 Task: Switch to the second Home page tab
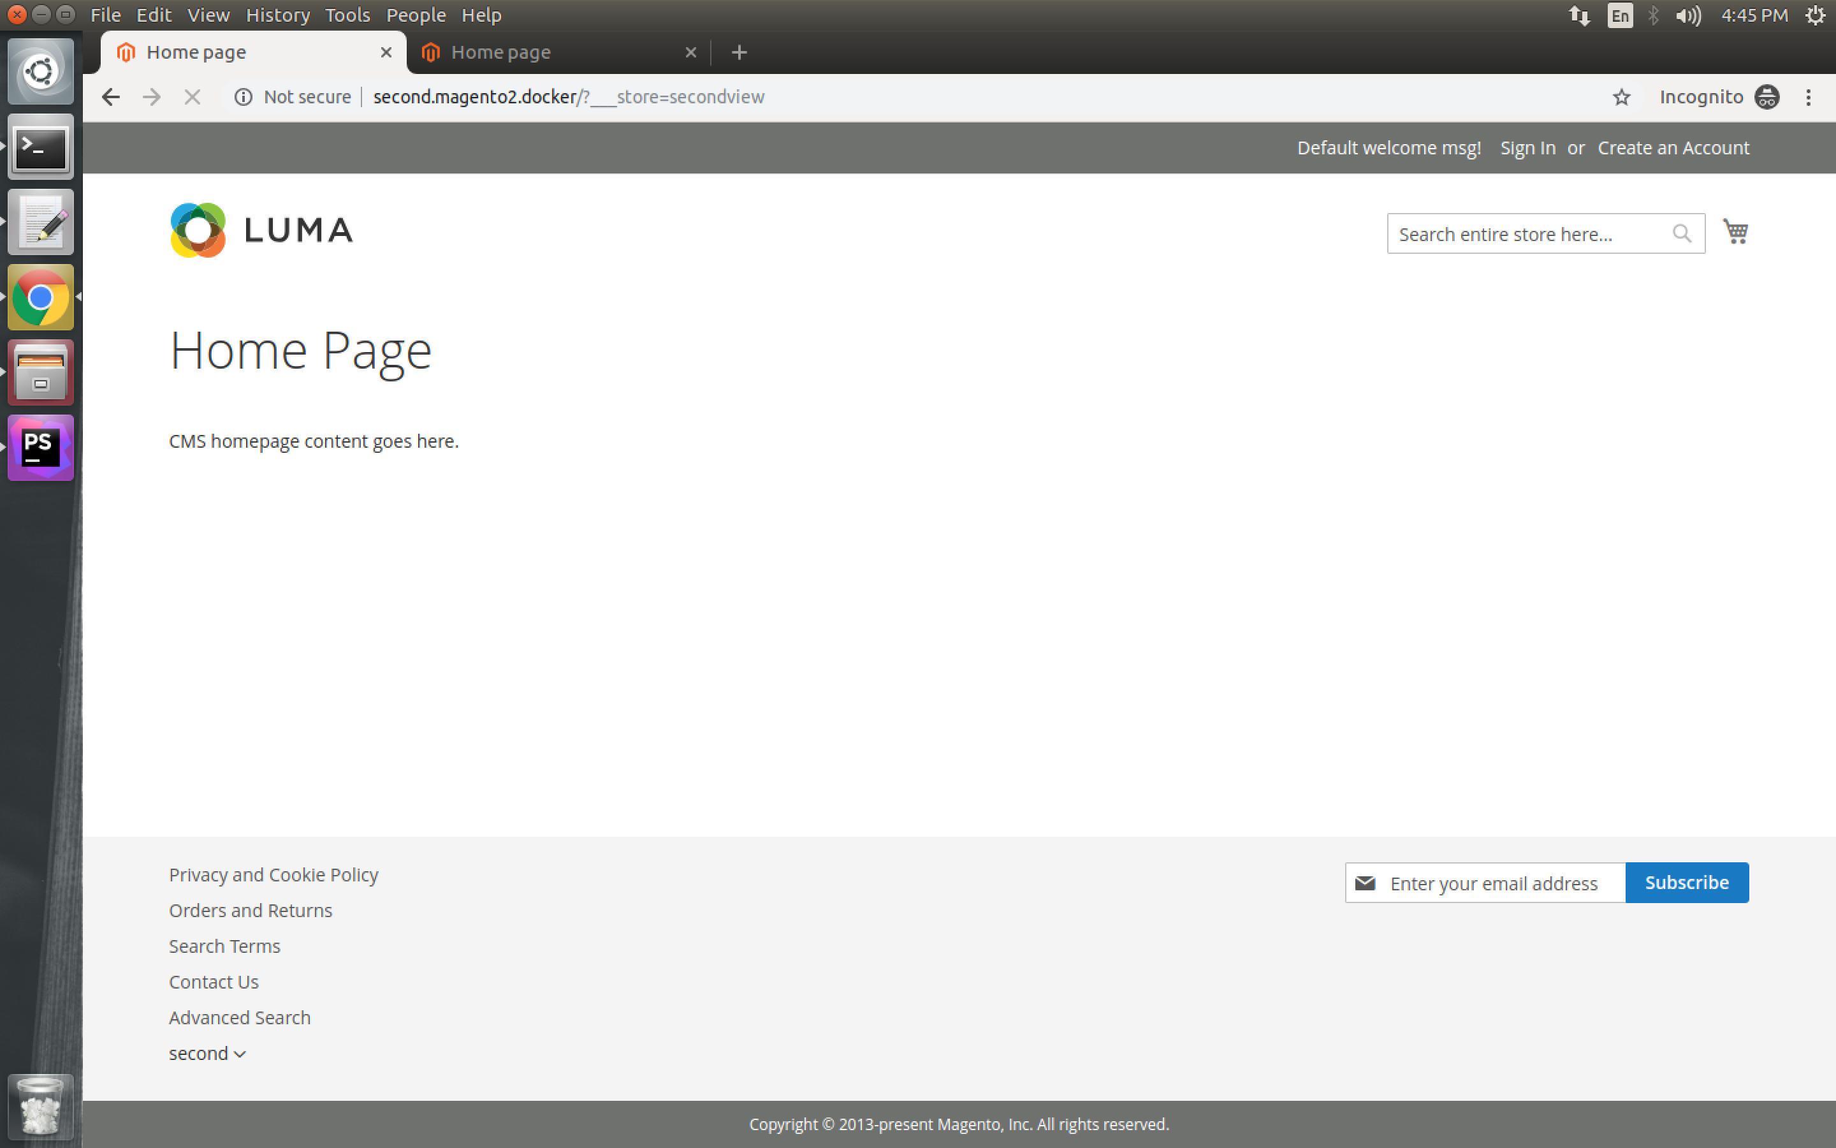pyautogui.click(x=558, y=52)
